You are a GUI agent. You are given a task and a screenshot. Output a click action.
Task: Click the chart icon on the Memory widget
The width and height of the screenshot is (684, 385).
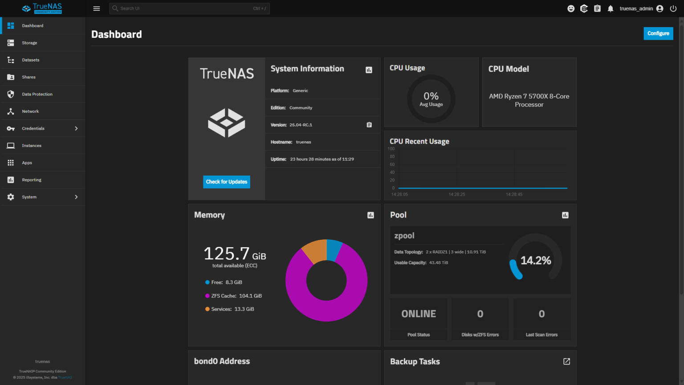[x=370, y=215]
